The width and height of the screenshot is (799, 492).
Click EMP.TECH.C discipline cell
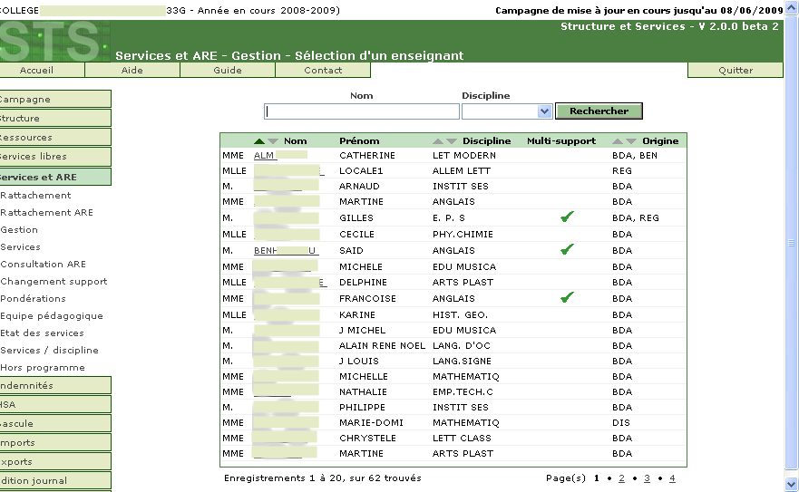coord(463,392)
